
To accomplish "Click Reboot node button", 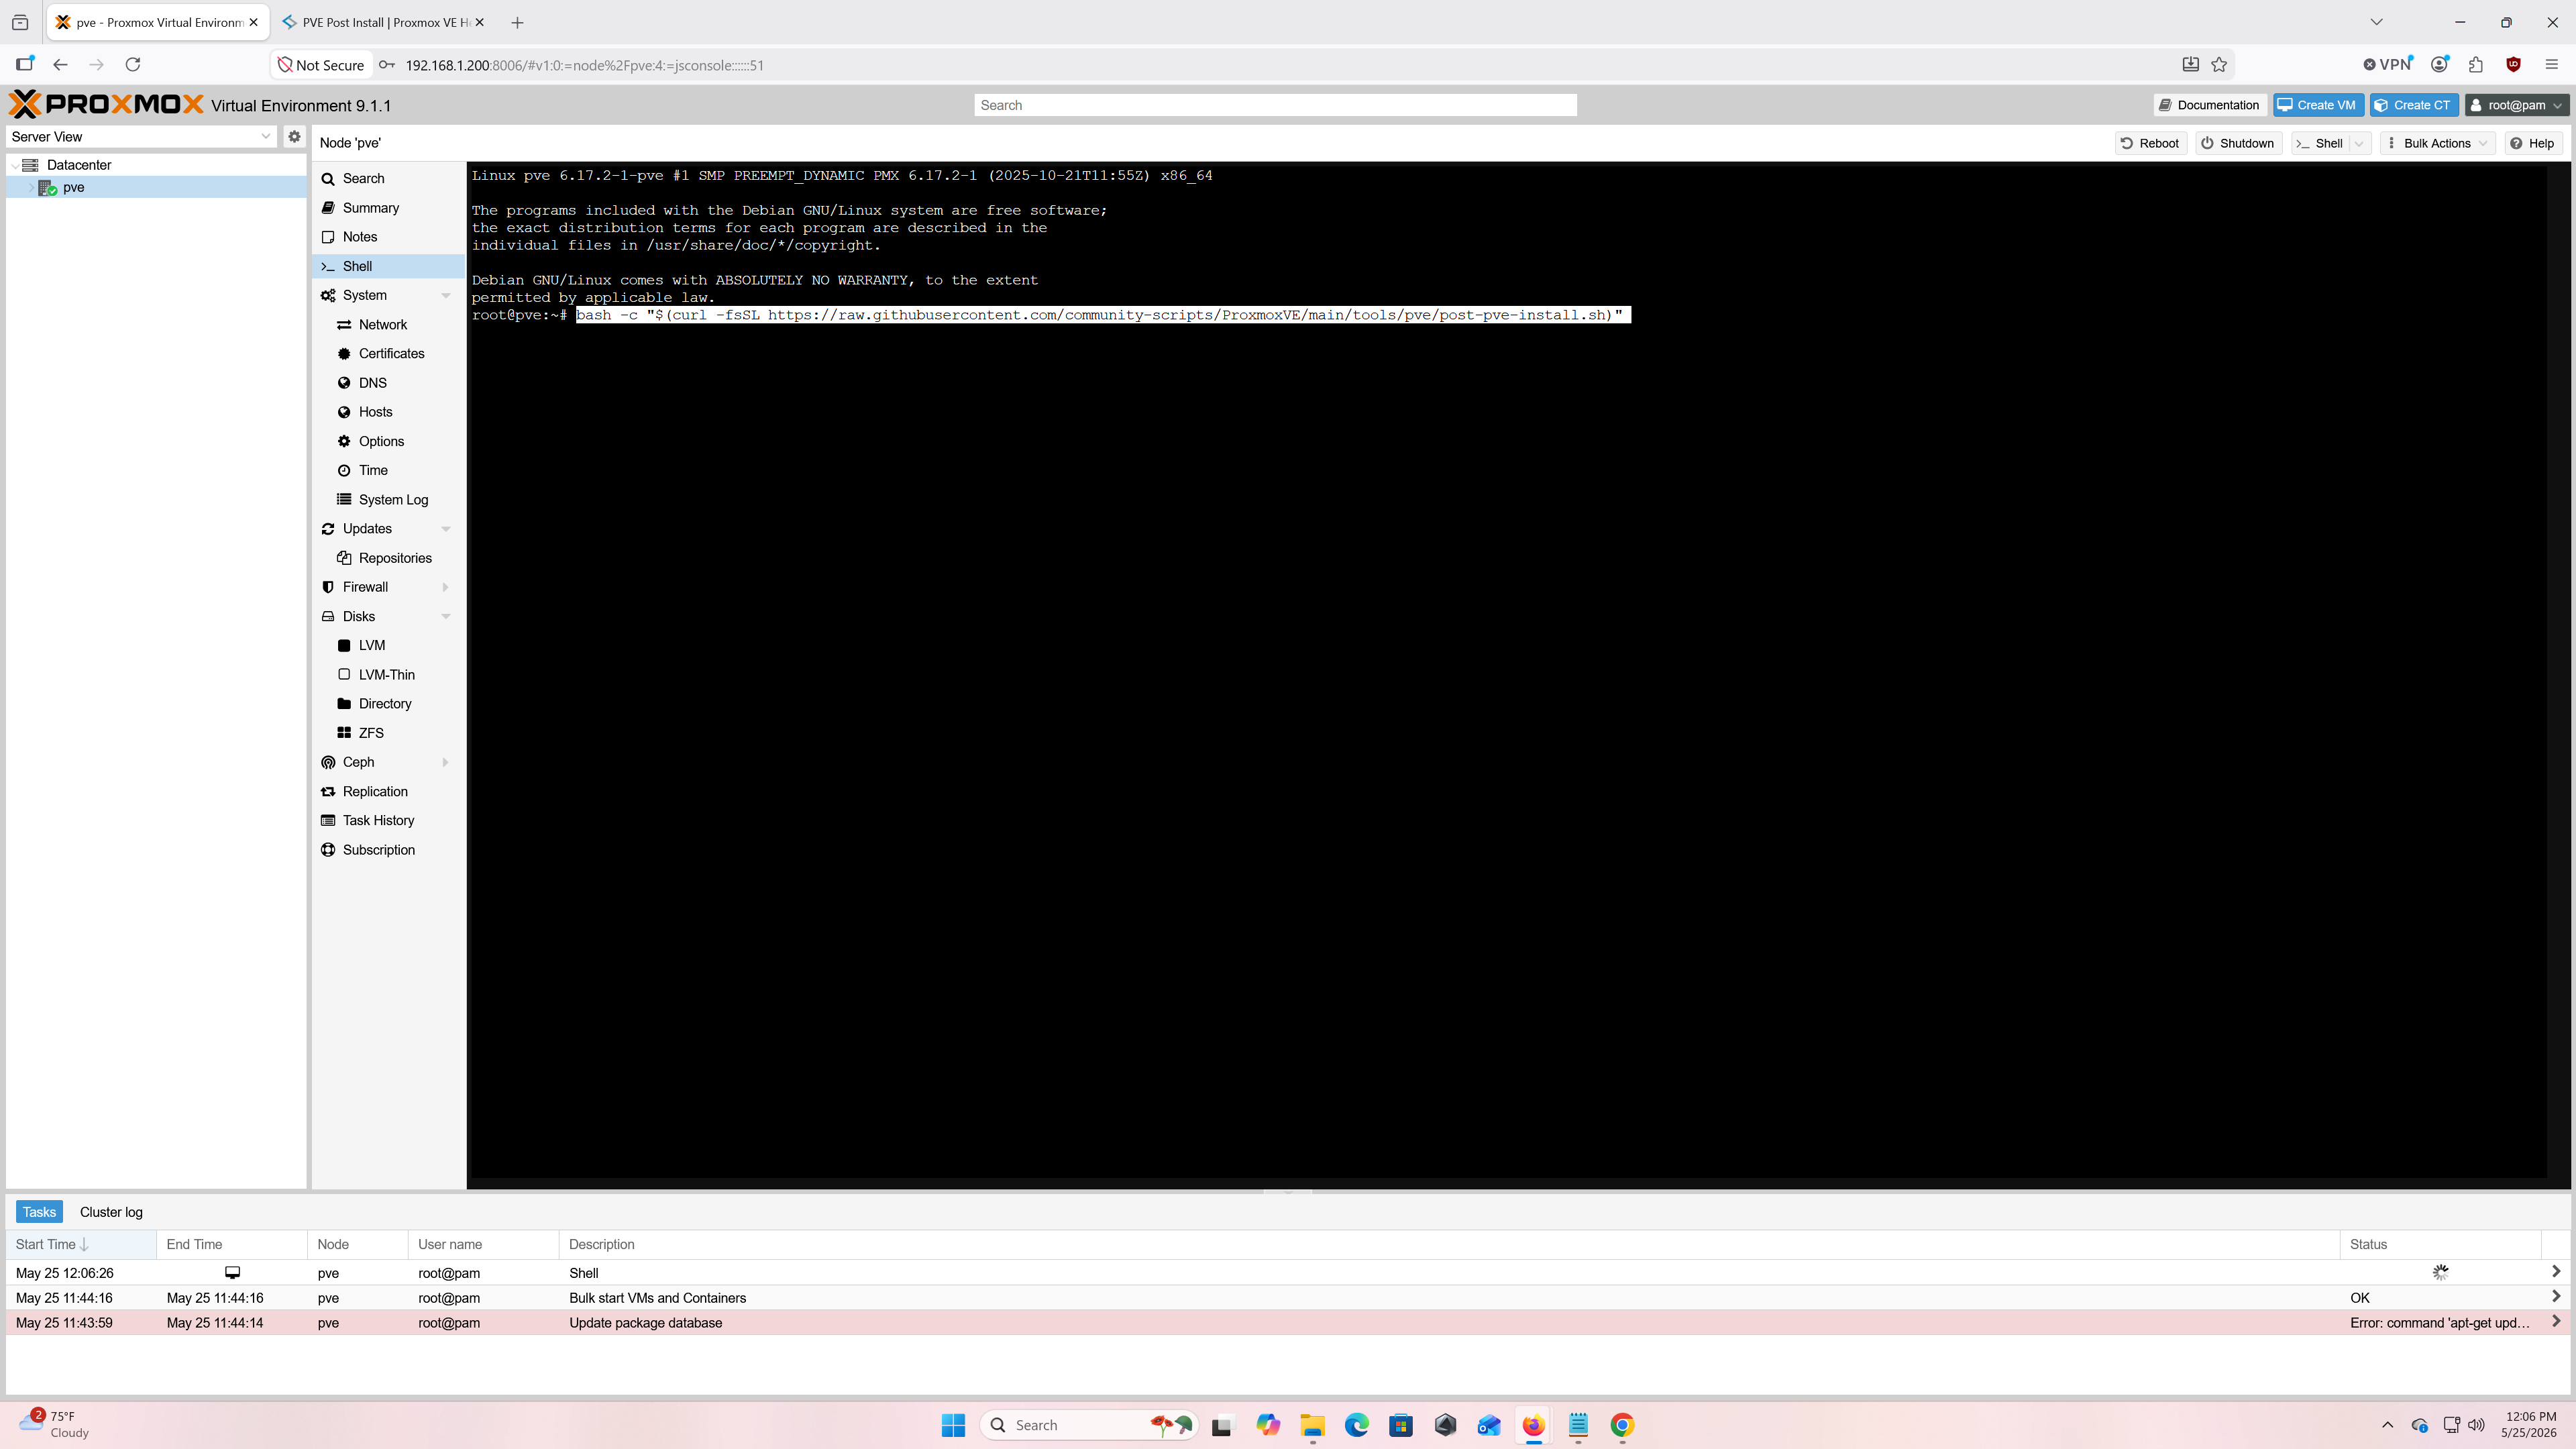I will point(2150,143).
